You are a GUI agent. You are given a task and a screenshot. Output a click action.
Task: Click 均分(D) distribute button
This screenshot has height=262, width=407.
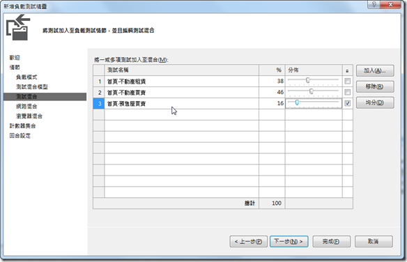(x=375, y=102)
